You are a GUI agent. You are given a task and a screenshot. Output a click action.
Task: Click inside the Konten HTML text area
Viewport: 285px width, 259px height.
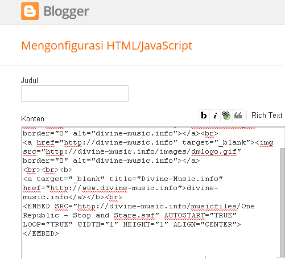[151, 193]
